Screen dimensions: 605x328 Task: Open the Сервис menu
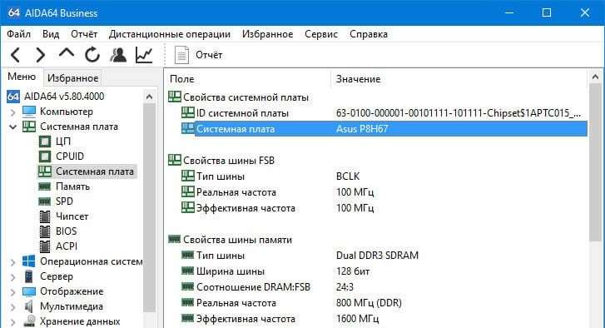pyautogui.click(x=321, y=34)
